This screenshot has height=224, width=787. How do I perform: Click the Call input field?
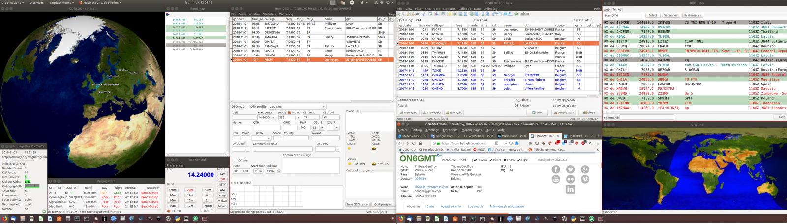tap(244, 118)
